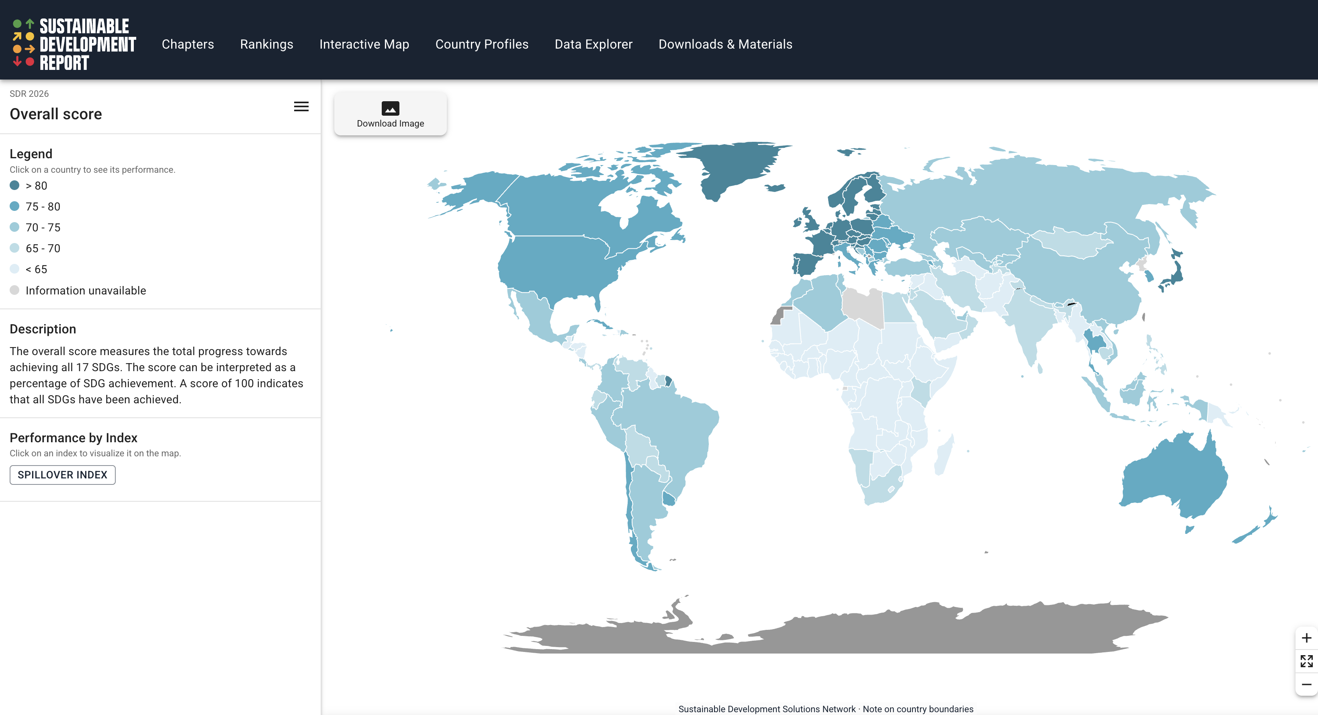Screen dimensions: 1318x715
Task: Open the Note on country boundaries link
Action: (x=918, y=709)
